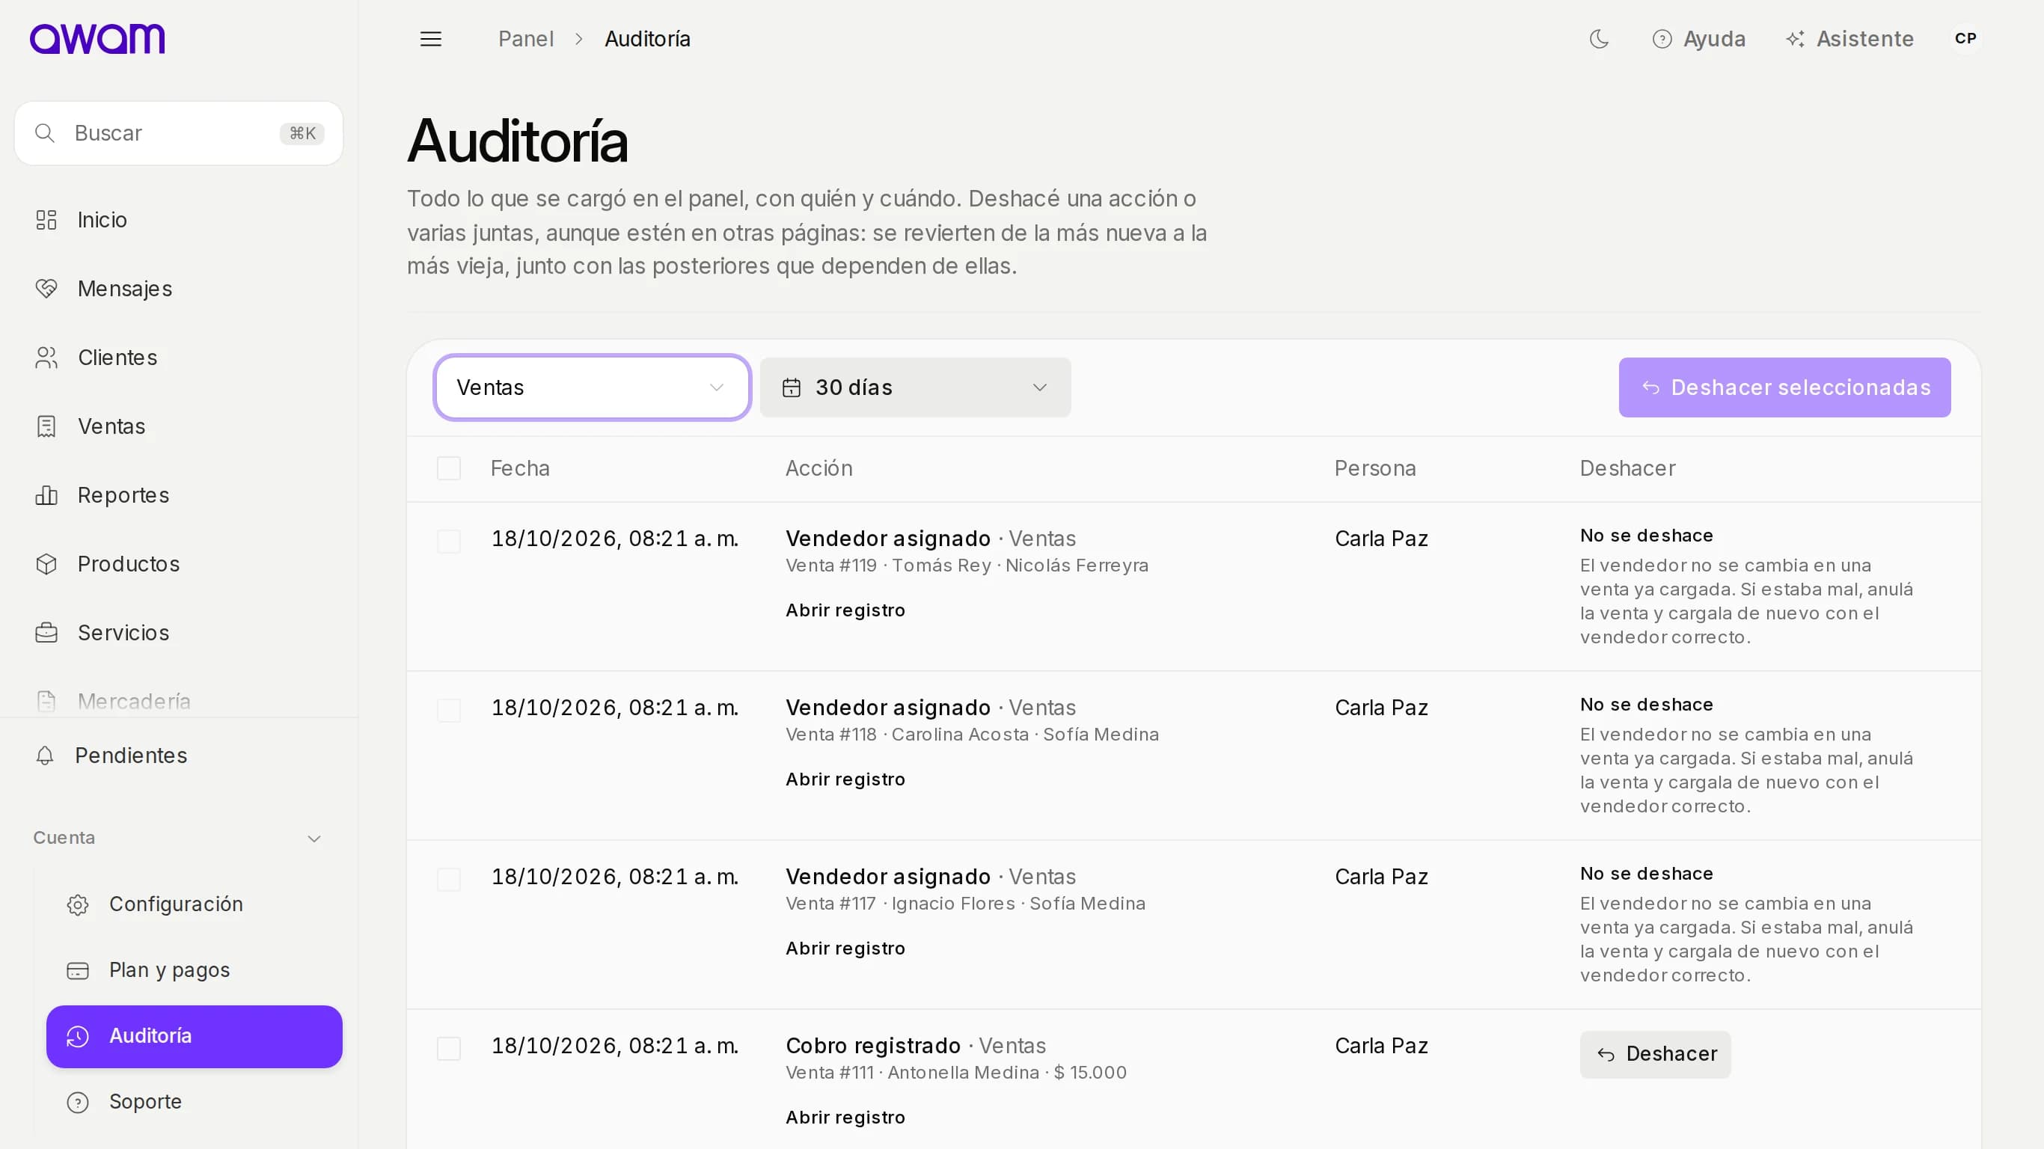Click the Fecha column header
The image size is (2044, 1149).
tap(520, 468)
